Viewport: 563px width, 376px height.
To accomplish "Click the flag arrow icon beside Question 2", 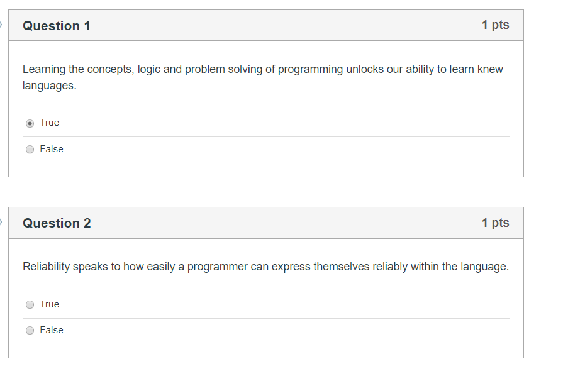I will [x=1, y=222].
